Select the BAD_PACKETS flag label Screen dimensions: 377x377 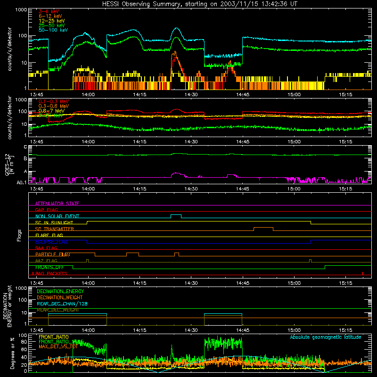click(51, 273)
